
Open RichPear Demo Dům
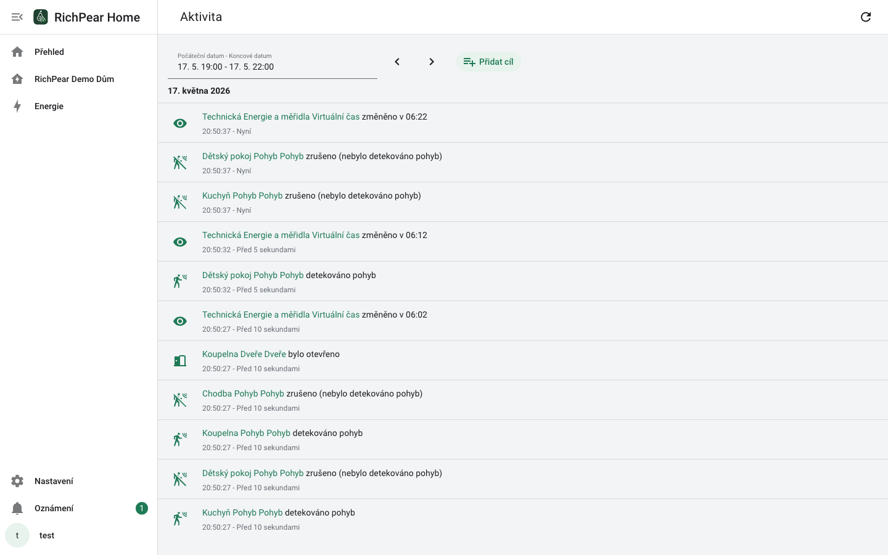(79, 79)
